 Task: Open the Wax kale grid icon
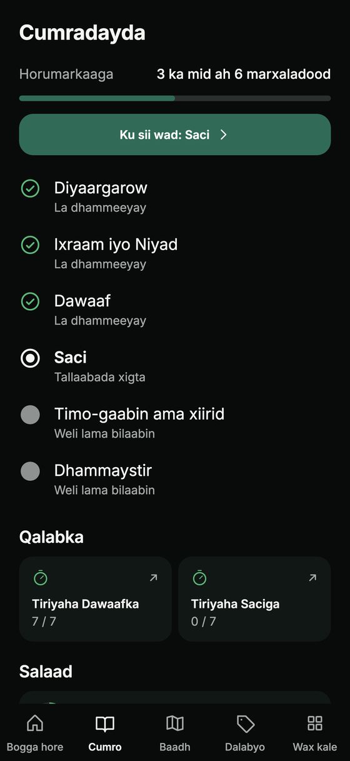pyautogui.click(x=315, y=723)
